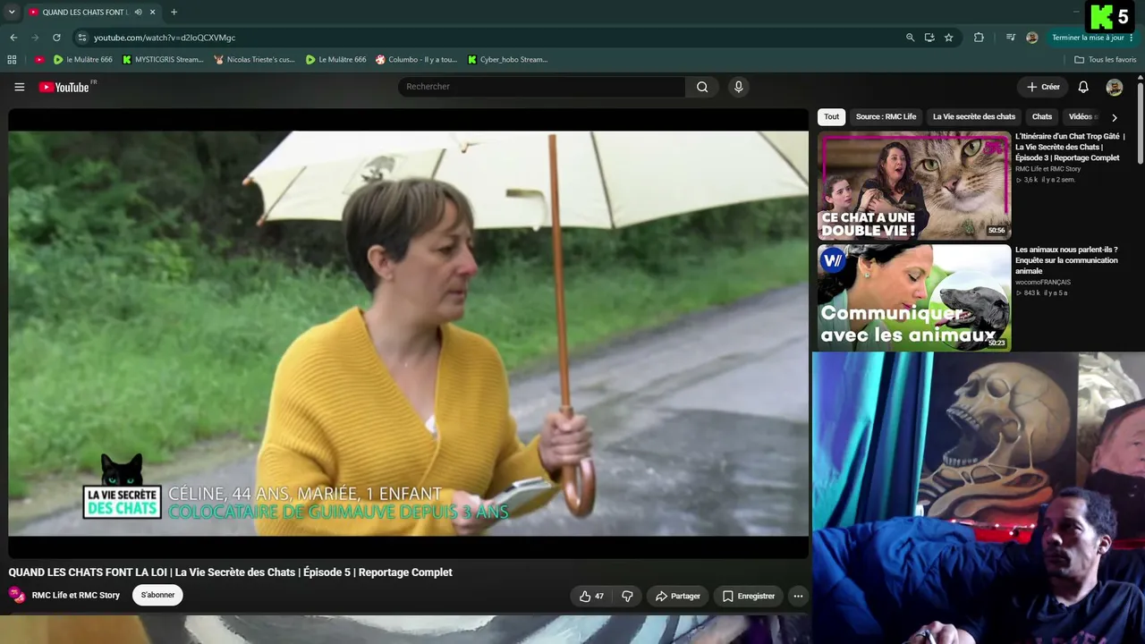Bookmark this page with the star icon
1145x644 pixels.
949,38
